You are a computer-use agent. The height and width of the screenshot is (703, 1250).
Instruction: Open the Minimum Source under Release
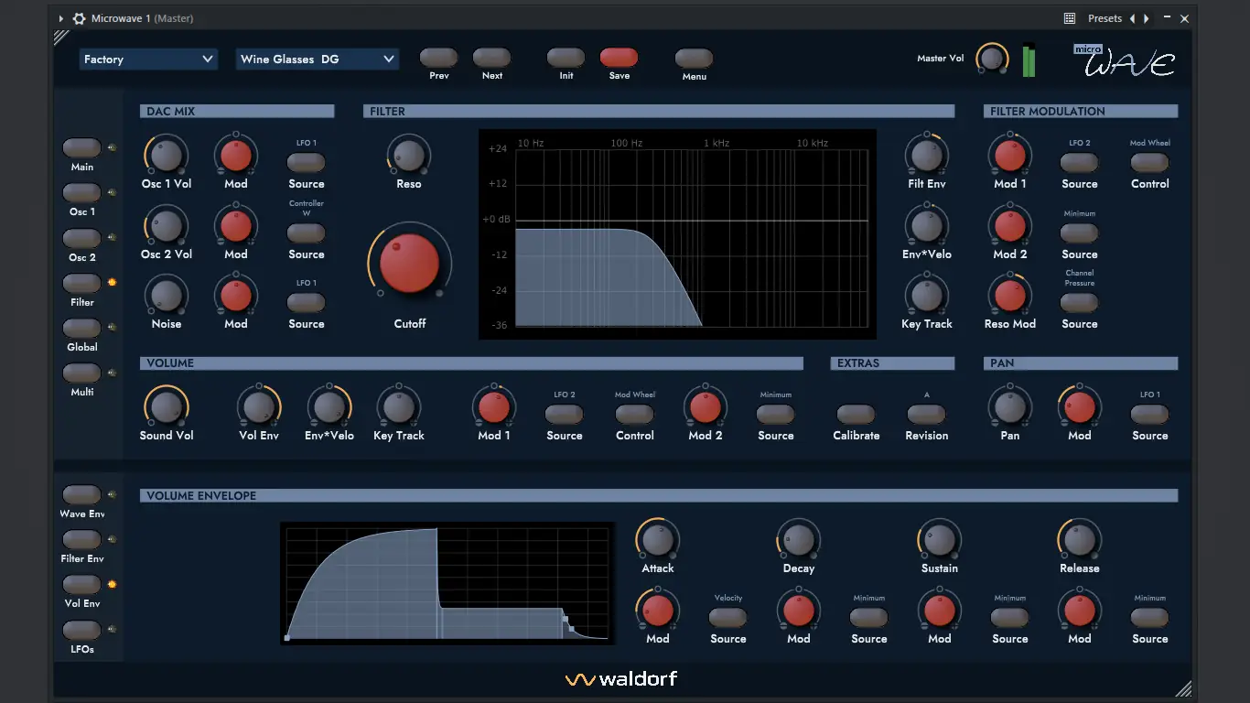tap(1150, 618)
